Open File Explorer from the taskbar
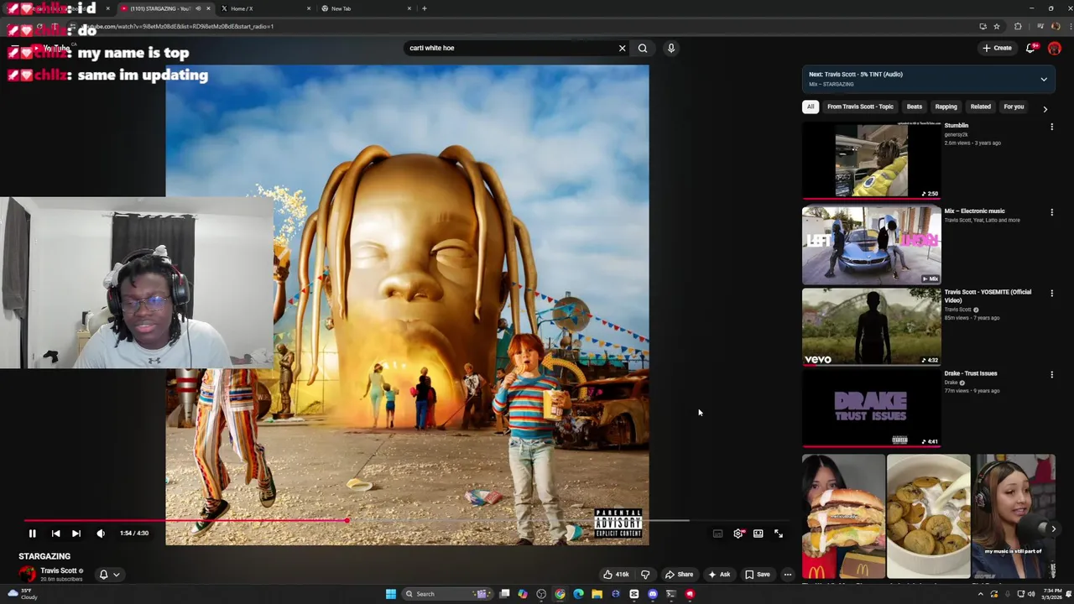 (597, 594)
